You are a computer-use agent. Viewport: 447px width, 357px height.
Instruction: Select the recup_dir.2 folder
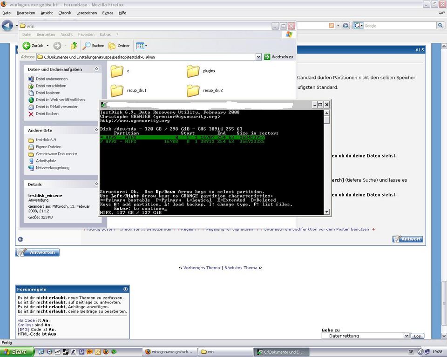tap(205, 91)
